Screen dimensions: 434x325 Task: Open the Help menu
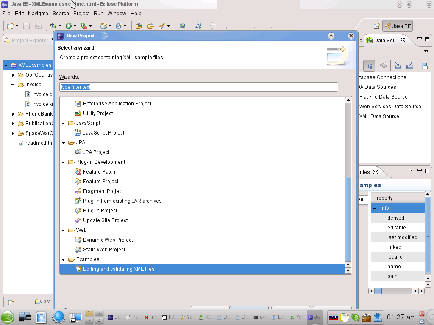(x=136, y=14)
